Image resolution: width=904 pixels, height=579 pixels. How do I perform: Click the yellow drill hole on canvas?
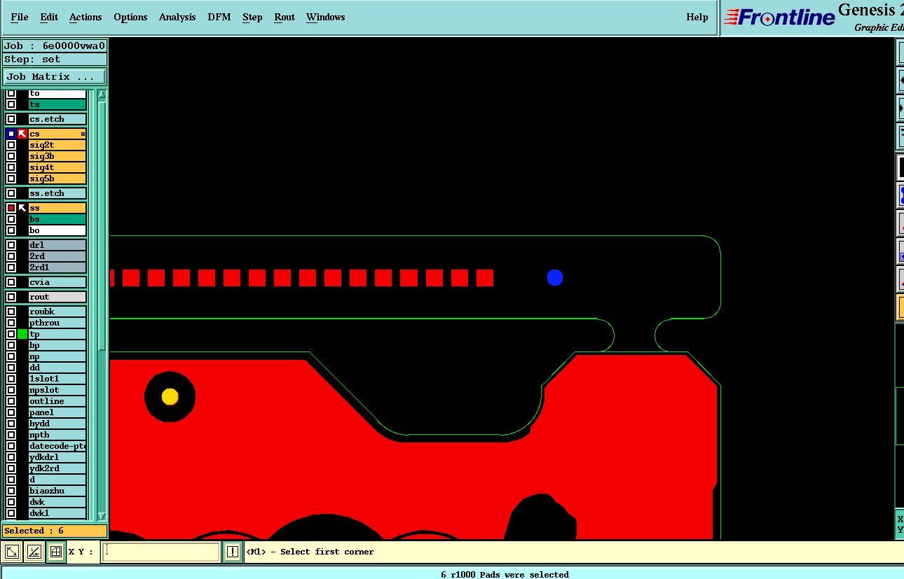point(170,397)
